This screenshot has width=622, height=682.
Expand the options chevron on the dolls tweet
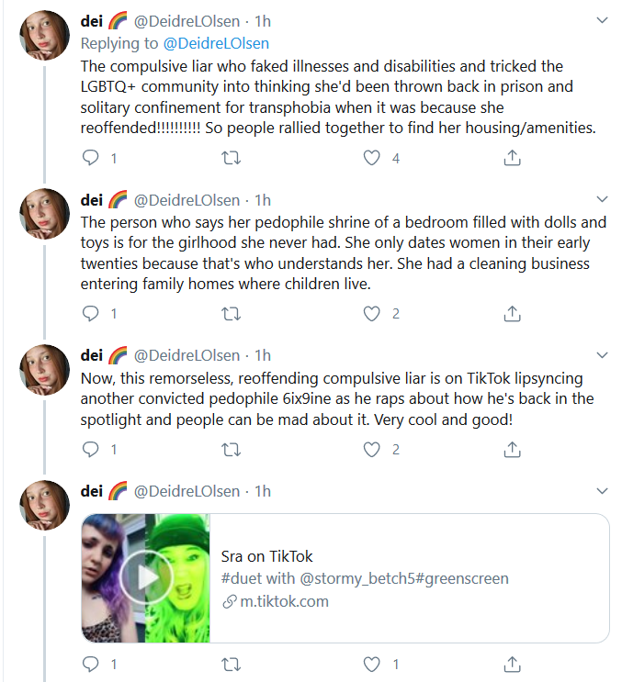pos(602,199)
